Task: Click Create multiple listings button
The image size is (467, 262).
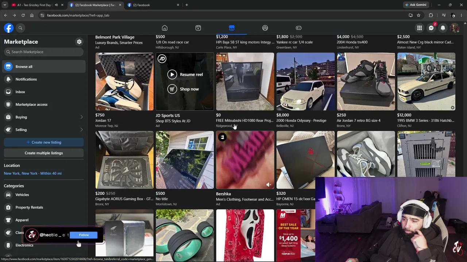Action: click(44, 153)
